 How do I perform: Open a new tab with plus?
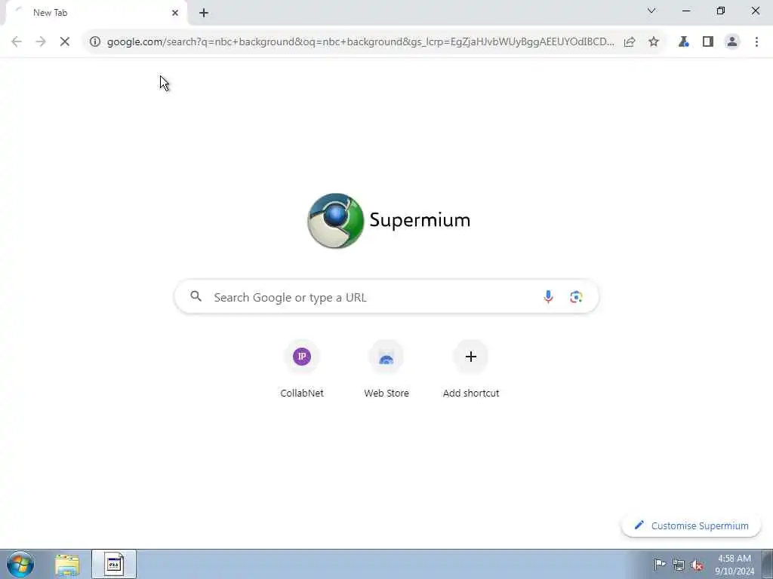click(204, 13)
